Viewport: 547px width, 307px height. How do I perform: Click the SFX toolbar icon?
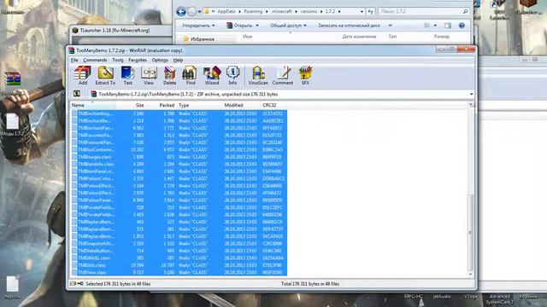305,76
